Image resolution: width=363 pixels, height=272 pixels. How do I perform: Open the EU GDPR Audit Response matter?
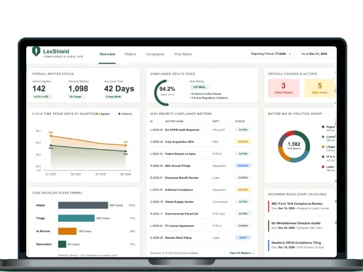182,130
